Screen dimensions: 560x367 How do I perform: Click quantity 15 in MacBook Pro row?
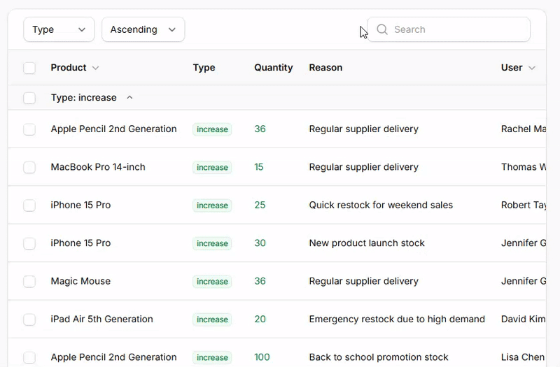click(259, 167)
